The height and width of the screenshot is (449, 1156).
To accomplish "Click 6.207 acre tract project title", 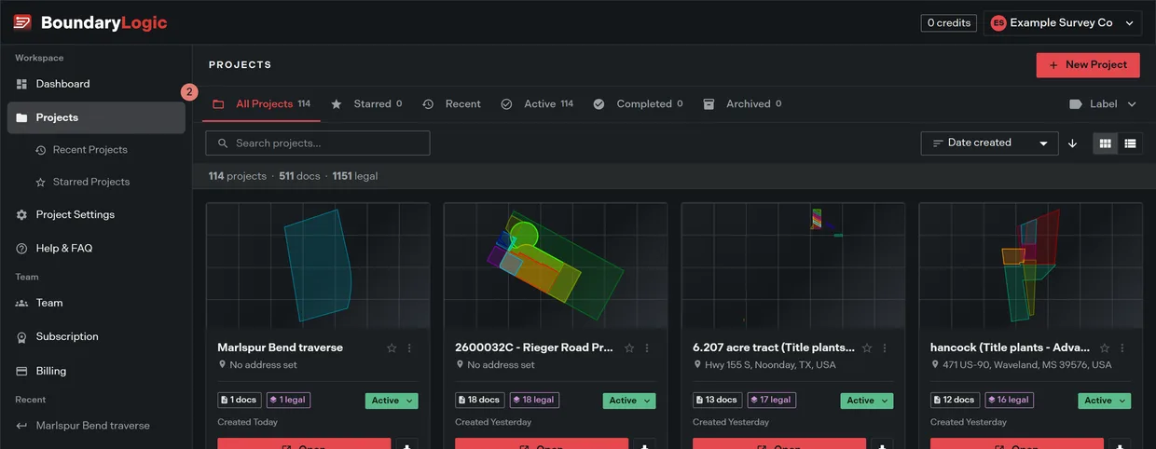I will [x=774, y=347].
